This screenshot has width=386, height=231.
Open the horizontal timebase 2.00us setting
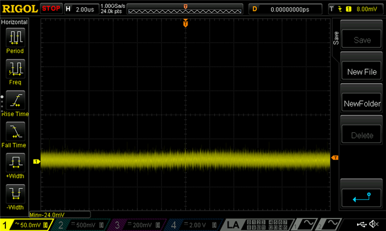pos(81,10)
